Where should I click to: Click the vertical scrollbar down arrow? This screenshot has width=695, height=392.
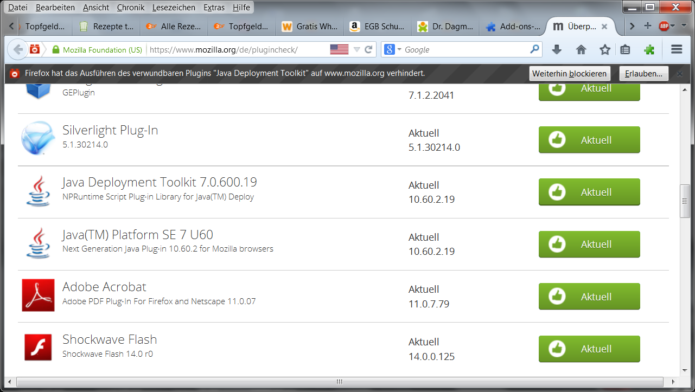click(685, 370)
